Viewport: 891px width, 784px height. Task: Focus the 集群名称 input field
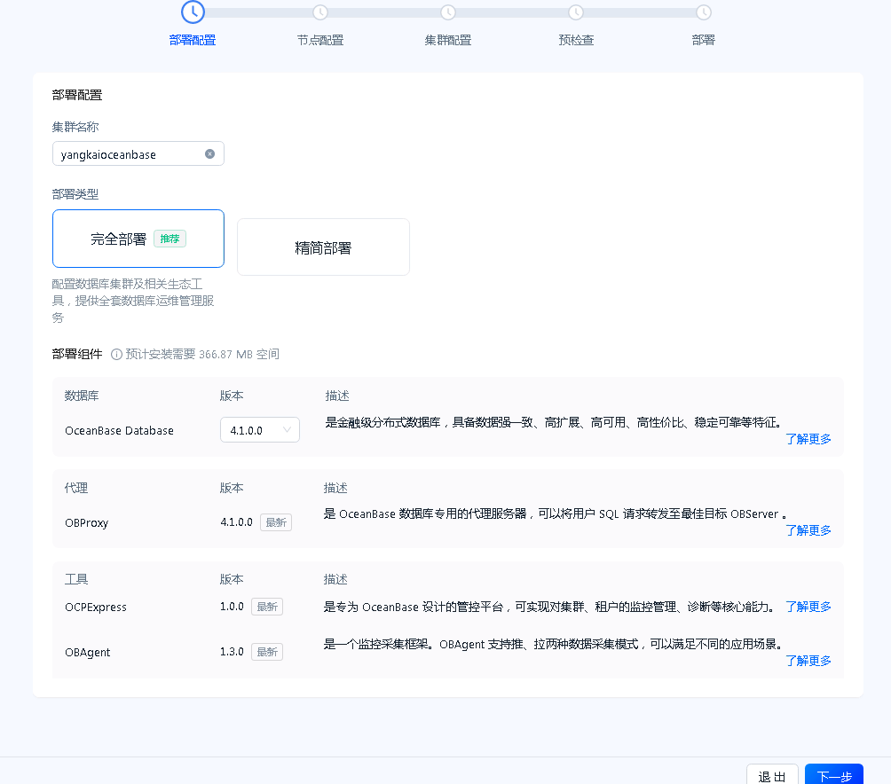pyautogui.click(x=138, y=153)
